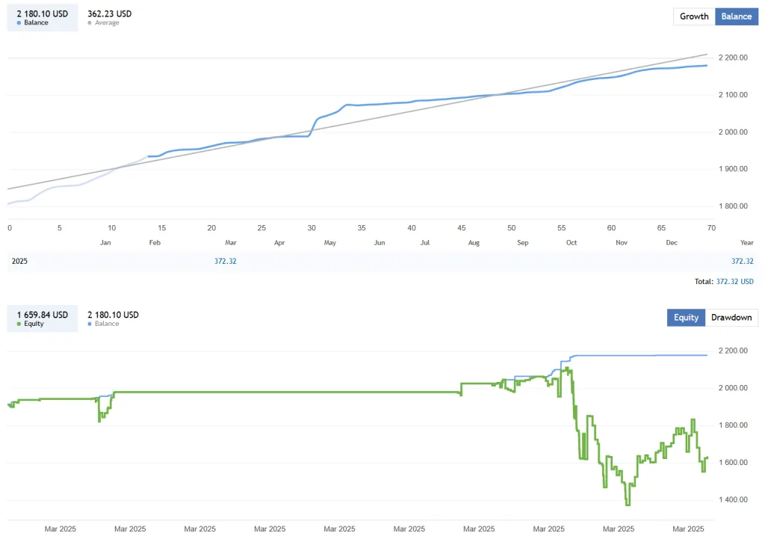Select the Balance tab
Screen dimensions: 765x536
click(x=736, y=16)
